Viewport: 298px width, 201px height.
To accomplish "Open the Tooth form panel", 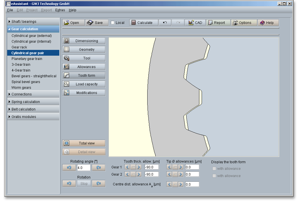I will coord(84,76).
